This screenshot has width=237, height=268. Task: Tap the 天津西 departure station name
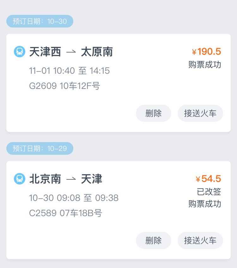(x=45, y=52)
